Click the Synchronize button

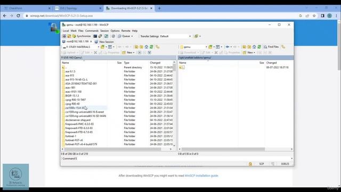click(82, 36)
